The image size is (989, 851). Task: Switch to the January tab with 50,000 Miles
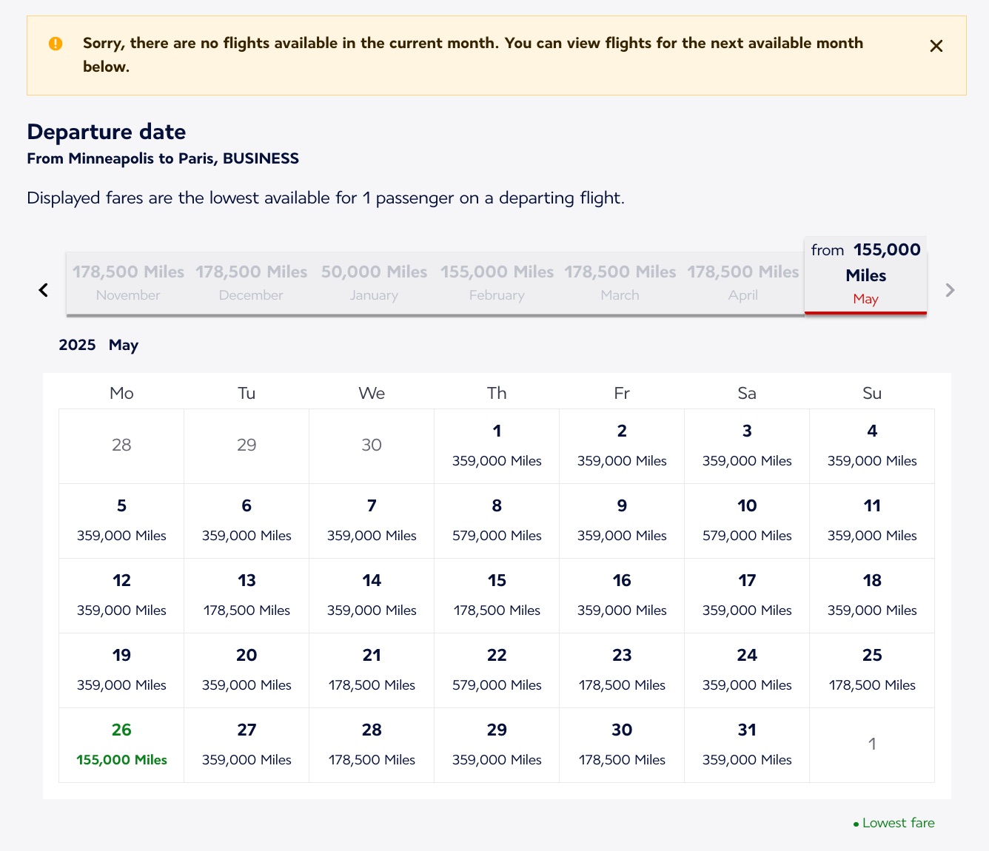coord(373,283)
